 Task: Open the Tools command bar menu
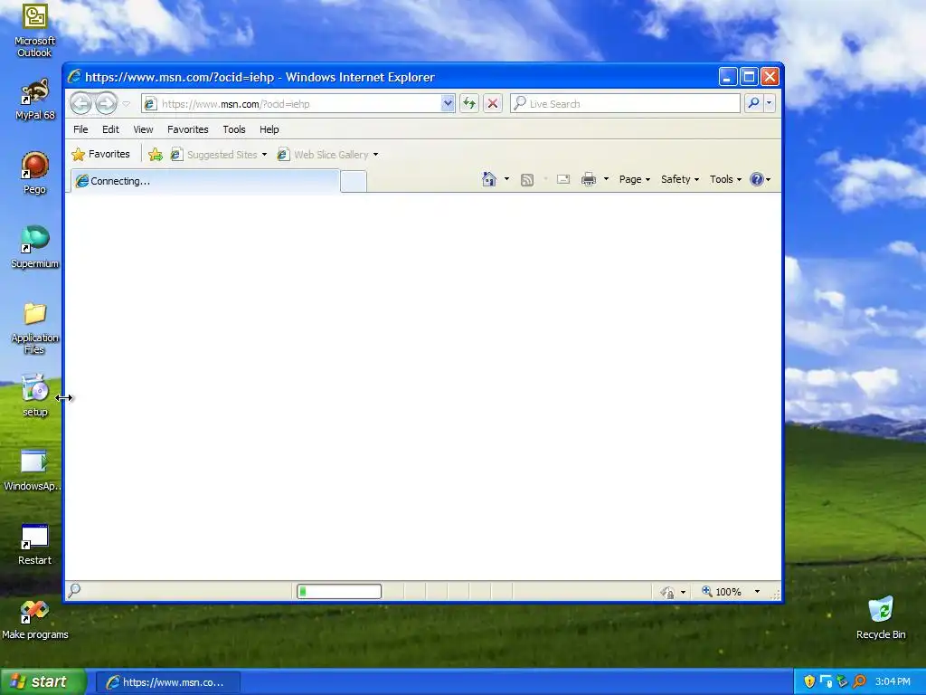[725, 179]
